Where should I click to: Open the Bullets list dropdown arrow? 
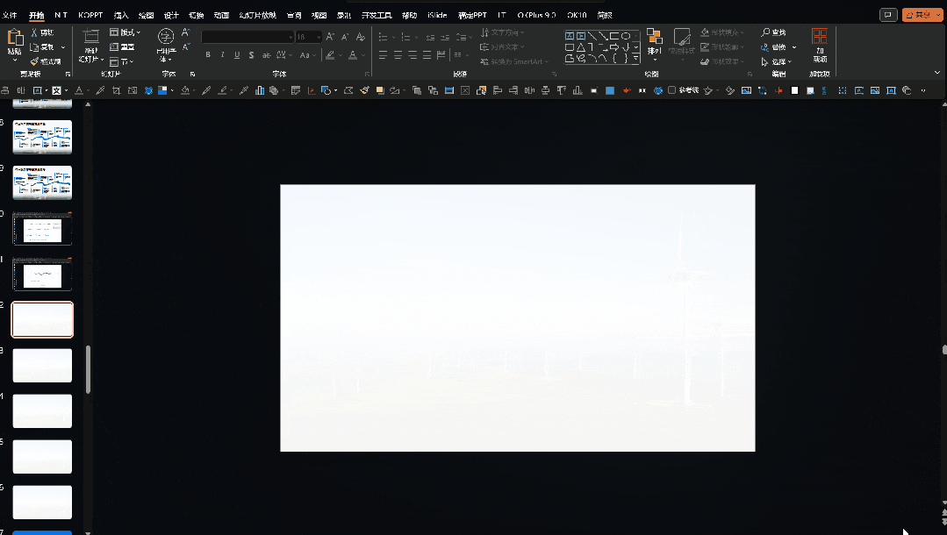394,38
